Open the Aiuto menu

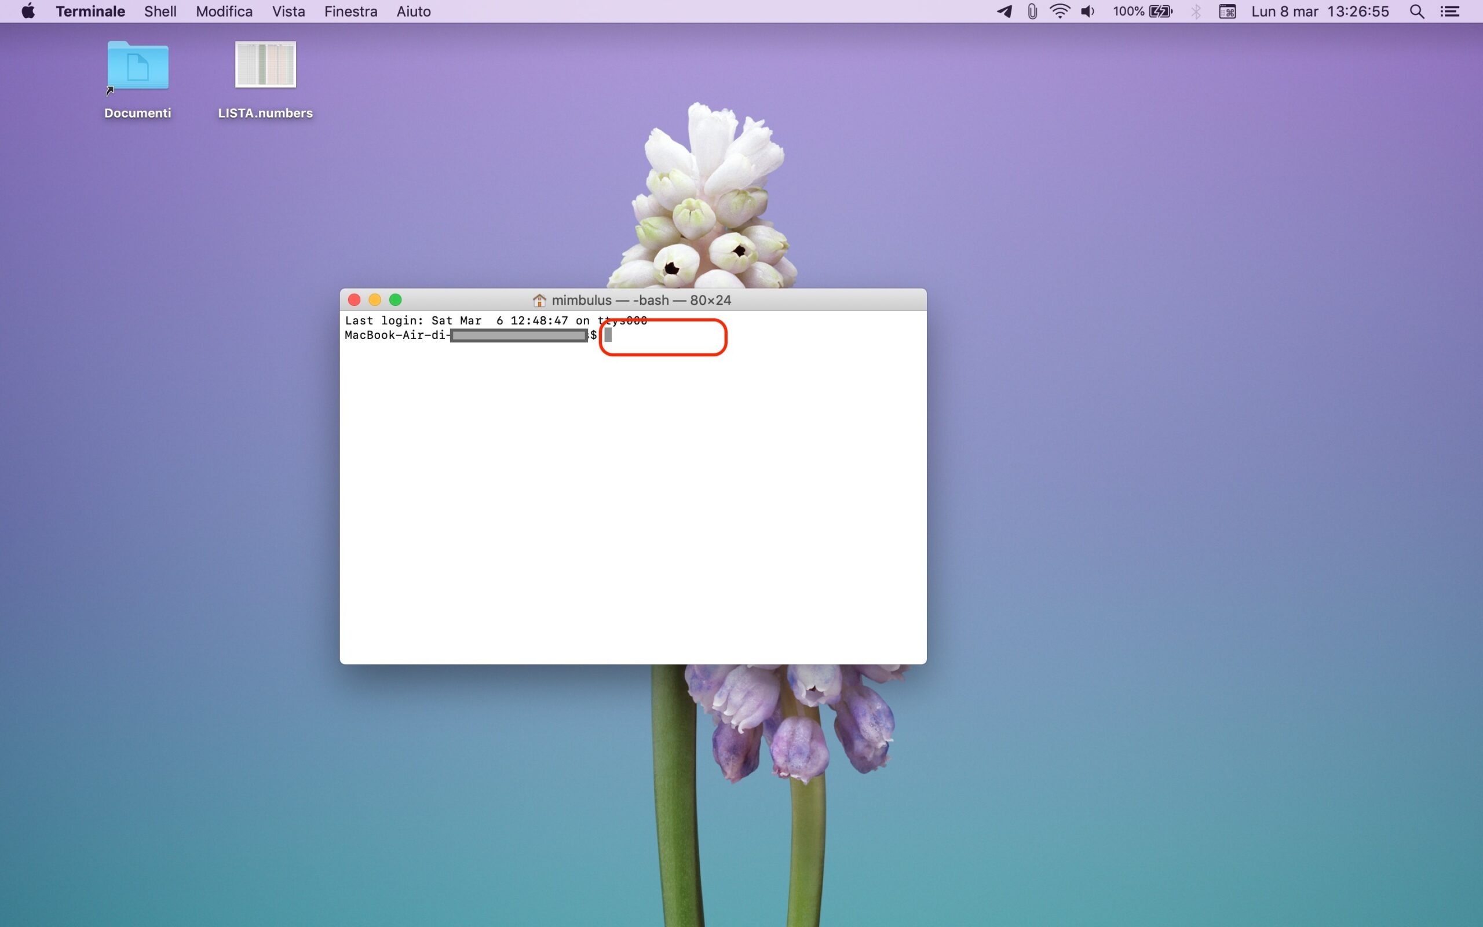pyautogui.click(x=414, y=11)
